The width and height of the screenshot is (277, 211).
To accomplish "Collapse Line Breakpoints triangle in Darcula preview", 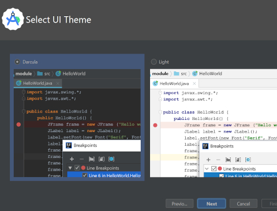I will point(70,168).
